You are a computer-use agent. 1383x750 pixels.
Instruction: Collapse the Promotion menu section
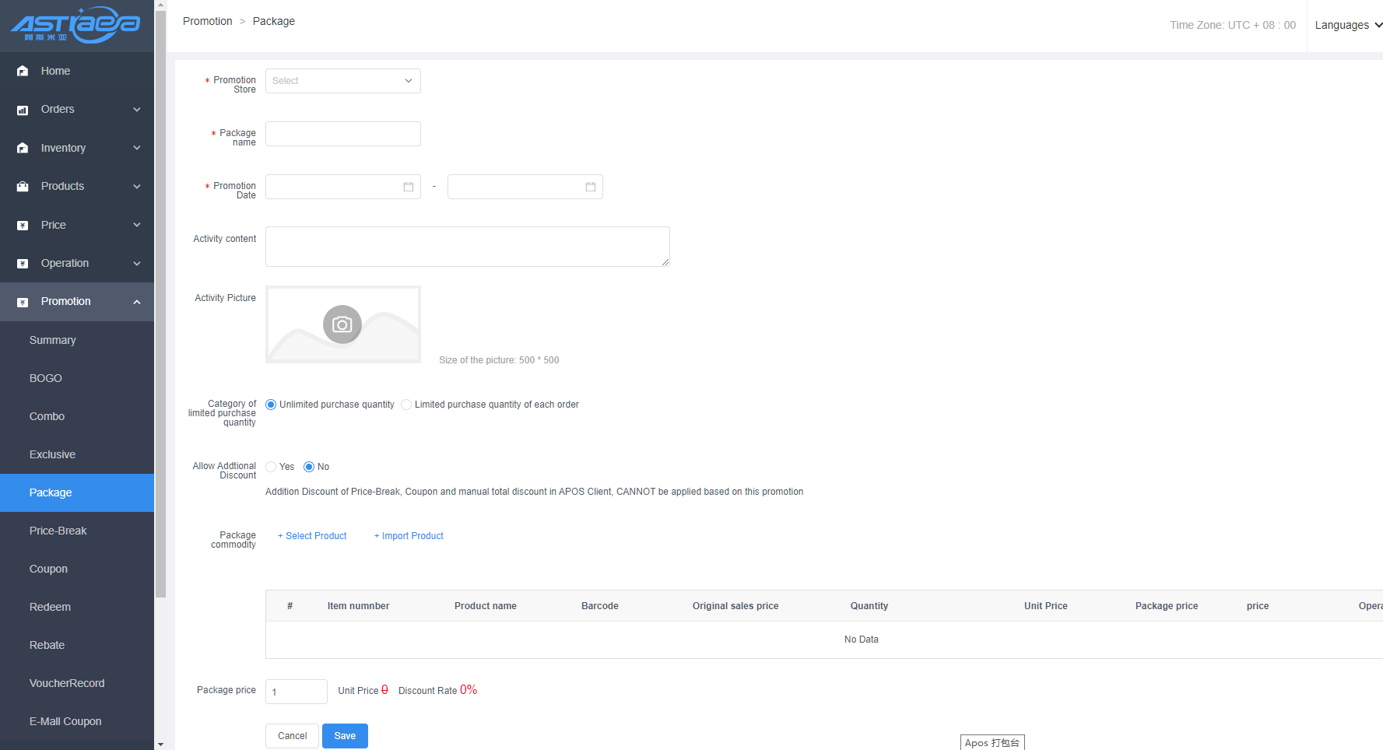click(137, 302)
